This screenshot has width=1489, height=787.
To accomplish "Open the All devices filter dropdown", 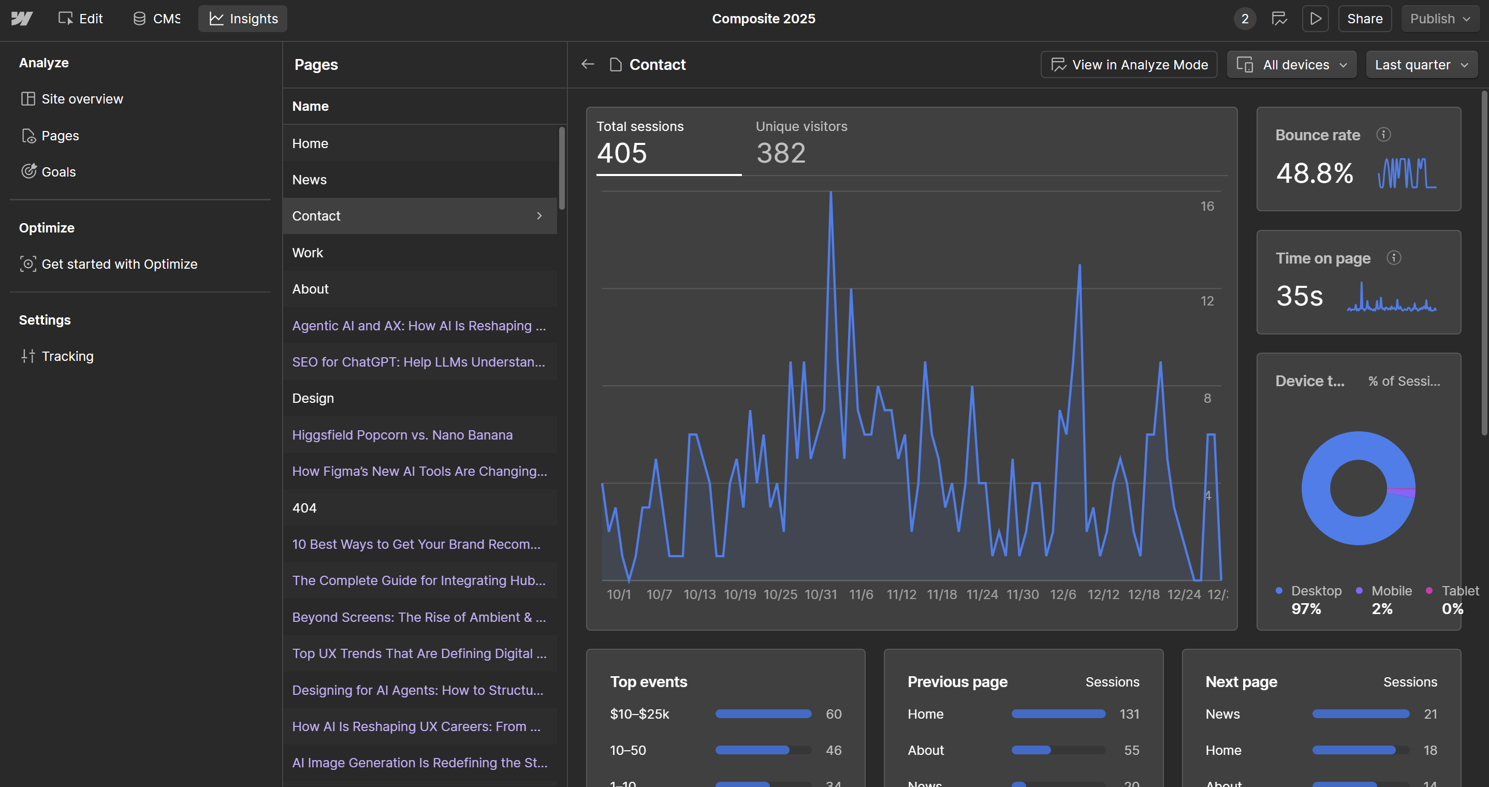I will [x=1291, y=64].
